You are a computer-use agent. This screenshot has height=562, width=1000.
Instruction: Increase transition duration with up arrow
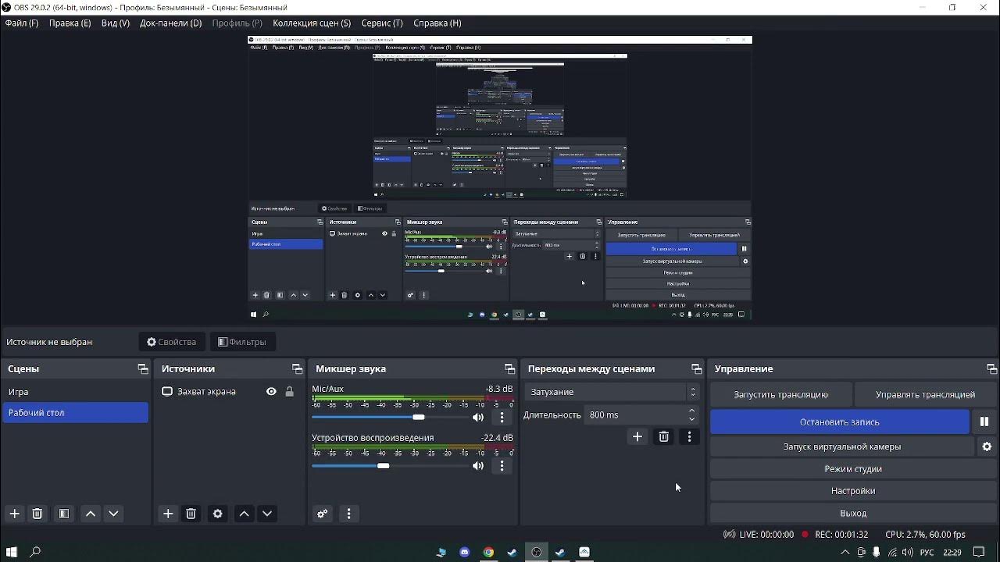[691, 411]
